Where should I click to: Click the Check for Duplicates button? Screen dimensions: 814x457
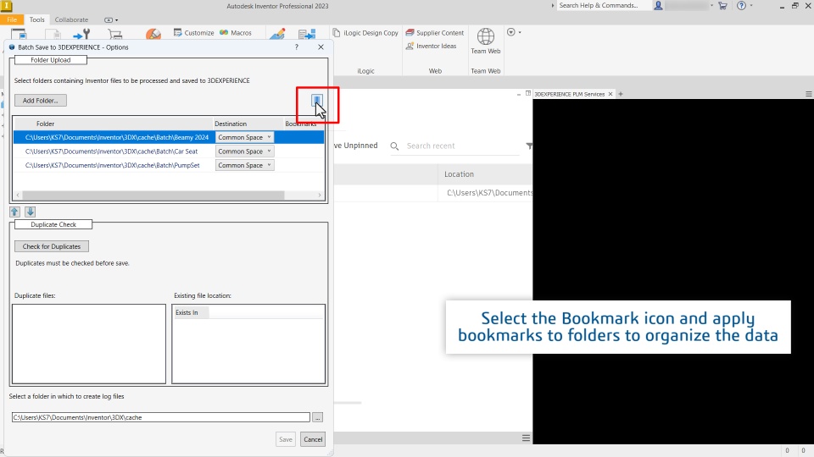(52, 246)
